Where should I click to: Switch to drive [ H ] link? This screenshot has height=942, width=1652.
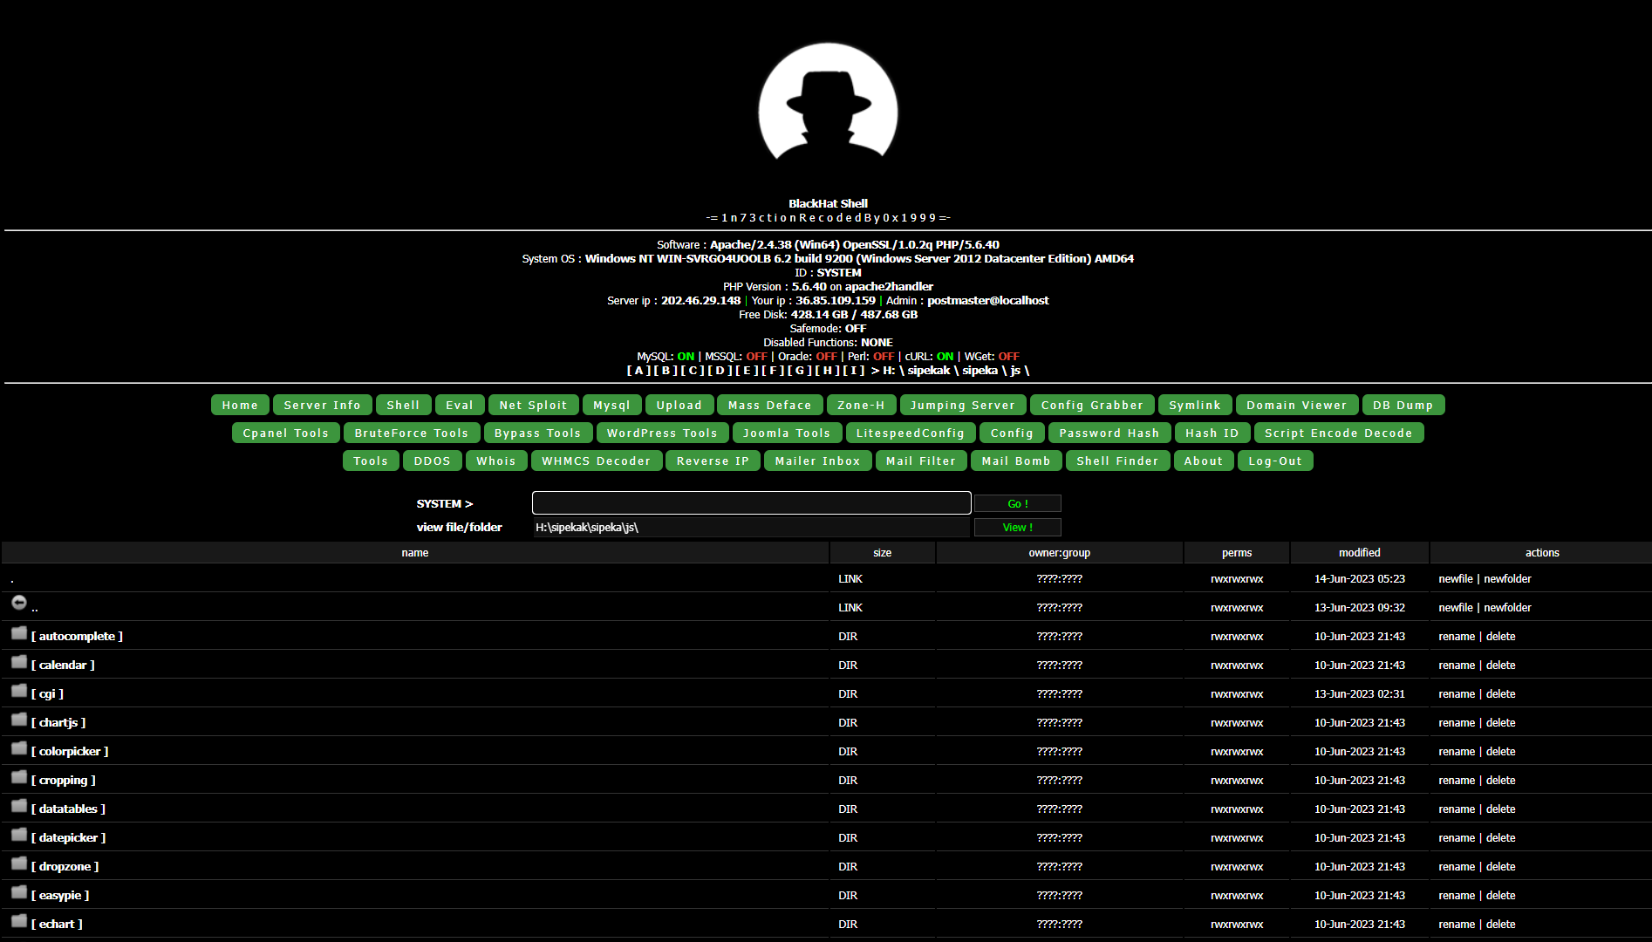coord(827,370)
